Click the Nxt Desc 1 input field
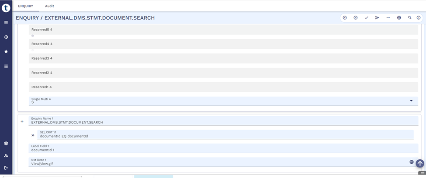426x178 pixels. (223, 162)
